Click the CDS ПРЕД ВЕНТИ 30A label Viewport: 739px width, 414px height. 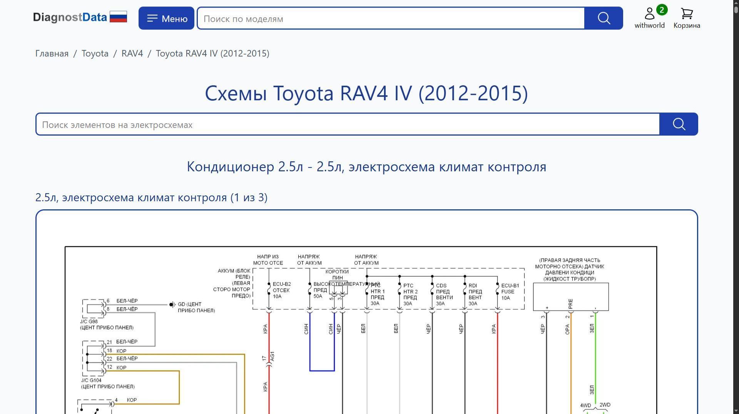click(444, 295)
